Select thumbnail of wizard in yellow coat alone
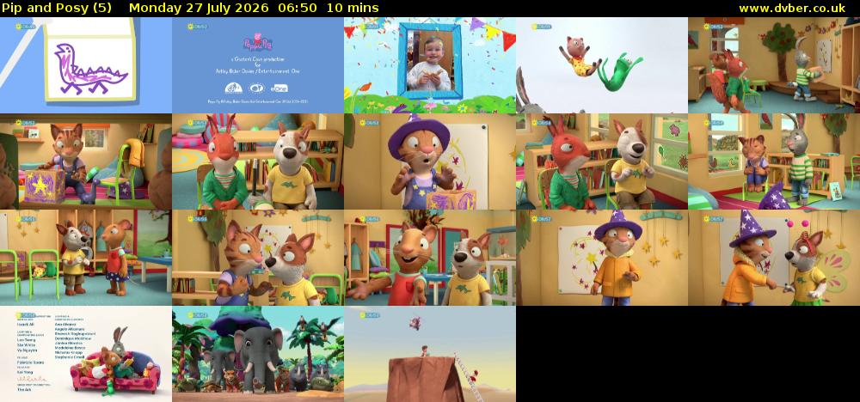The image size is (860, 402). [602, 258]
